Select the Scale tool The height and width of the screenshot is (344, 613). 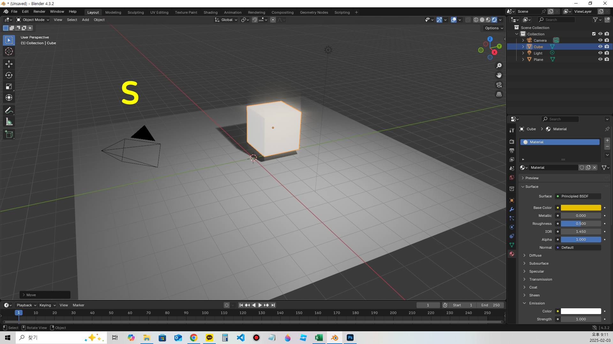coord(9,87)
